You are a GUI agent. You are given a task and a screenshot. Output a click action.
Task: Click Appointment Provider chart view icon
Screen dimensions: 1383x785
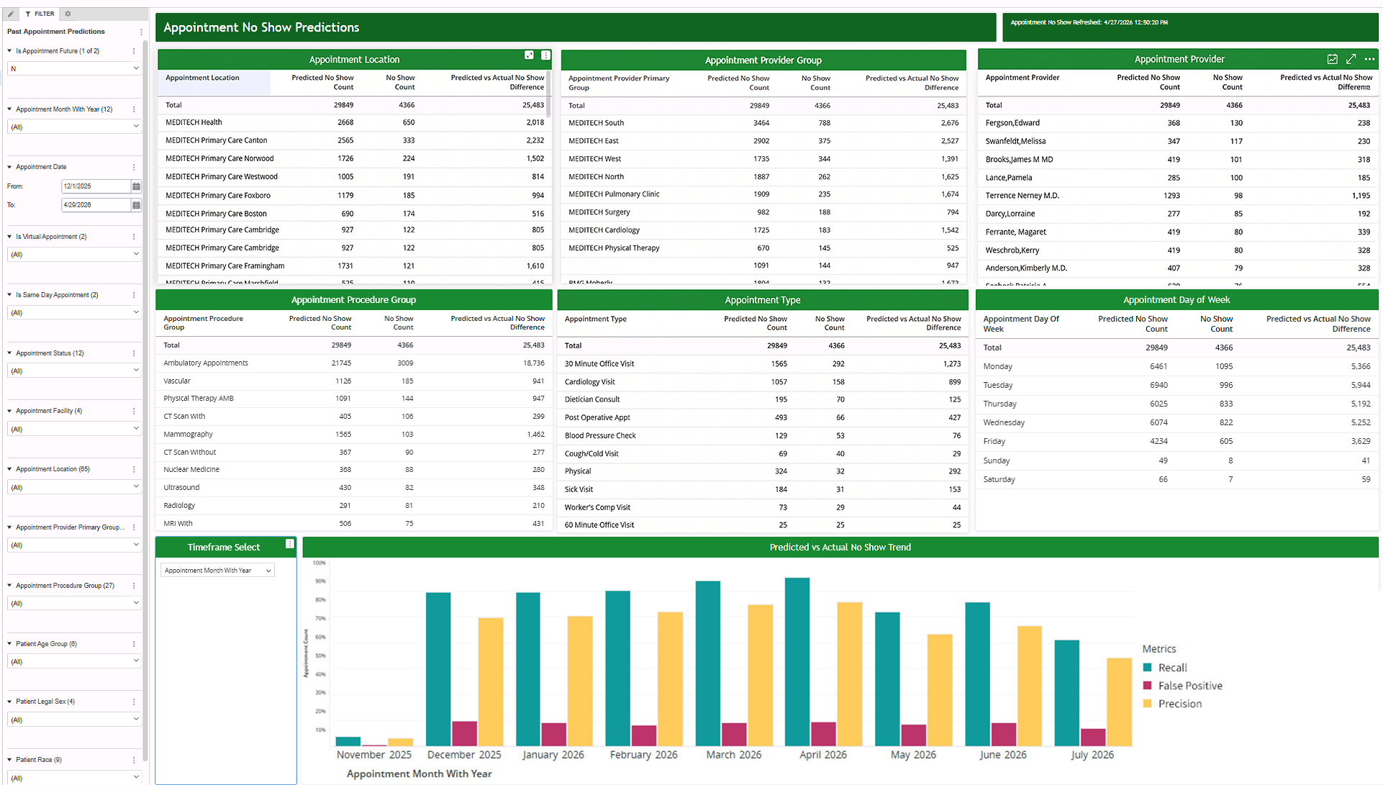pyautogui.click(x=1332, y=59)
